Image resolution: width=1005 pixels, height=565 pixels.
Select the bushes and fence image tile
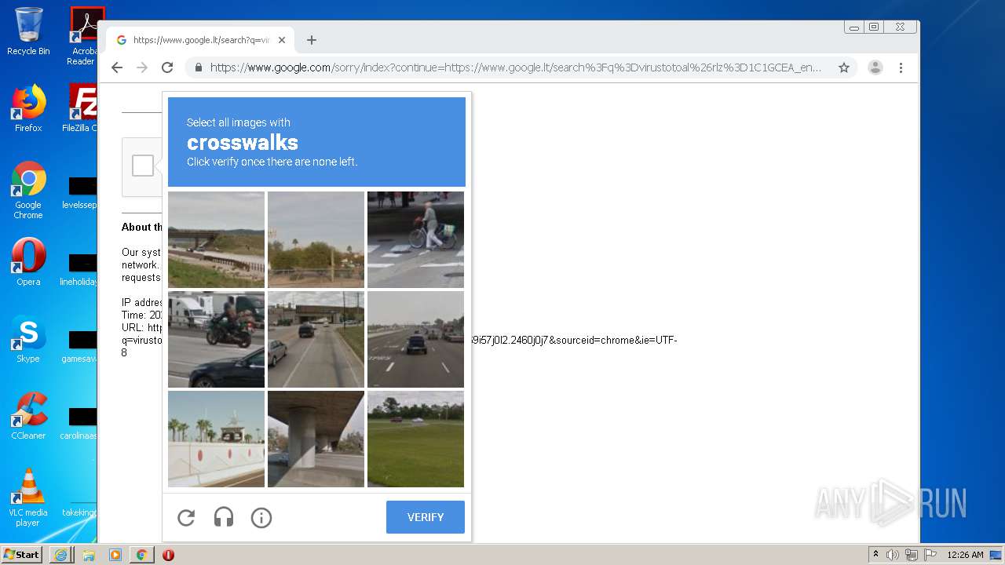[316, 239]
